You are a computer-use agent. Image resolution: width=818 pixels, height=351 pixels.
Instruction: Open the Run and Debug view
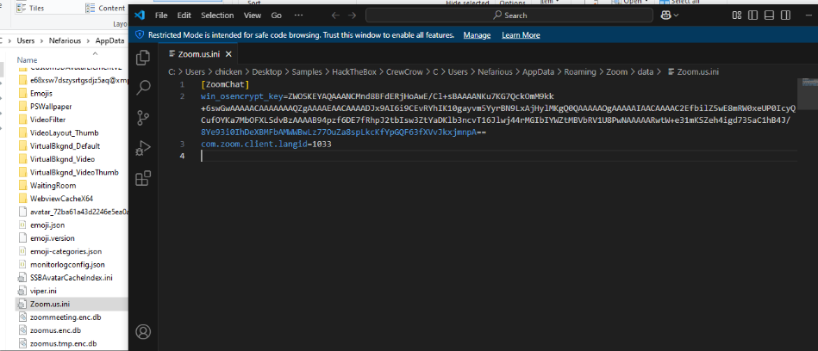click(x=144, y=148)
